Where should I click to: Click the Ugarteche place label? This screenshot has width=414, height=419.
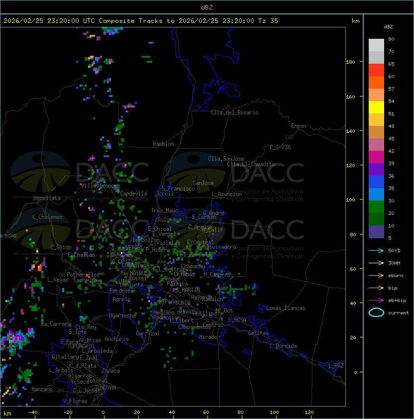(123, 315)
